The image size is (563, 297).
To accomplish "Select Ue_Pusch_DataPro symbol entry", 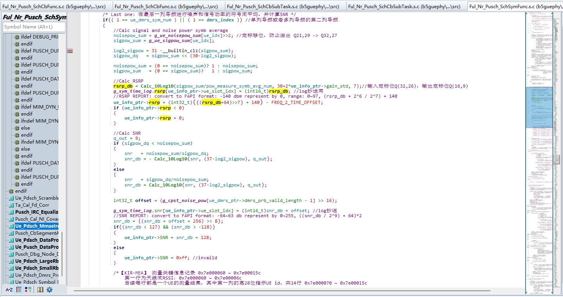I will click(37, 247).
